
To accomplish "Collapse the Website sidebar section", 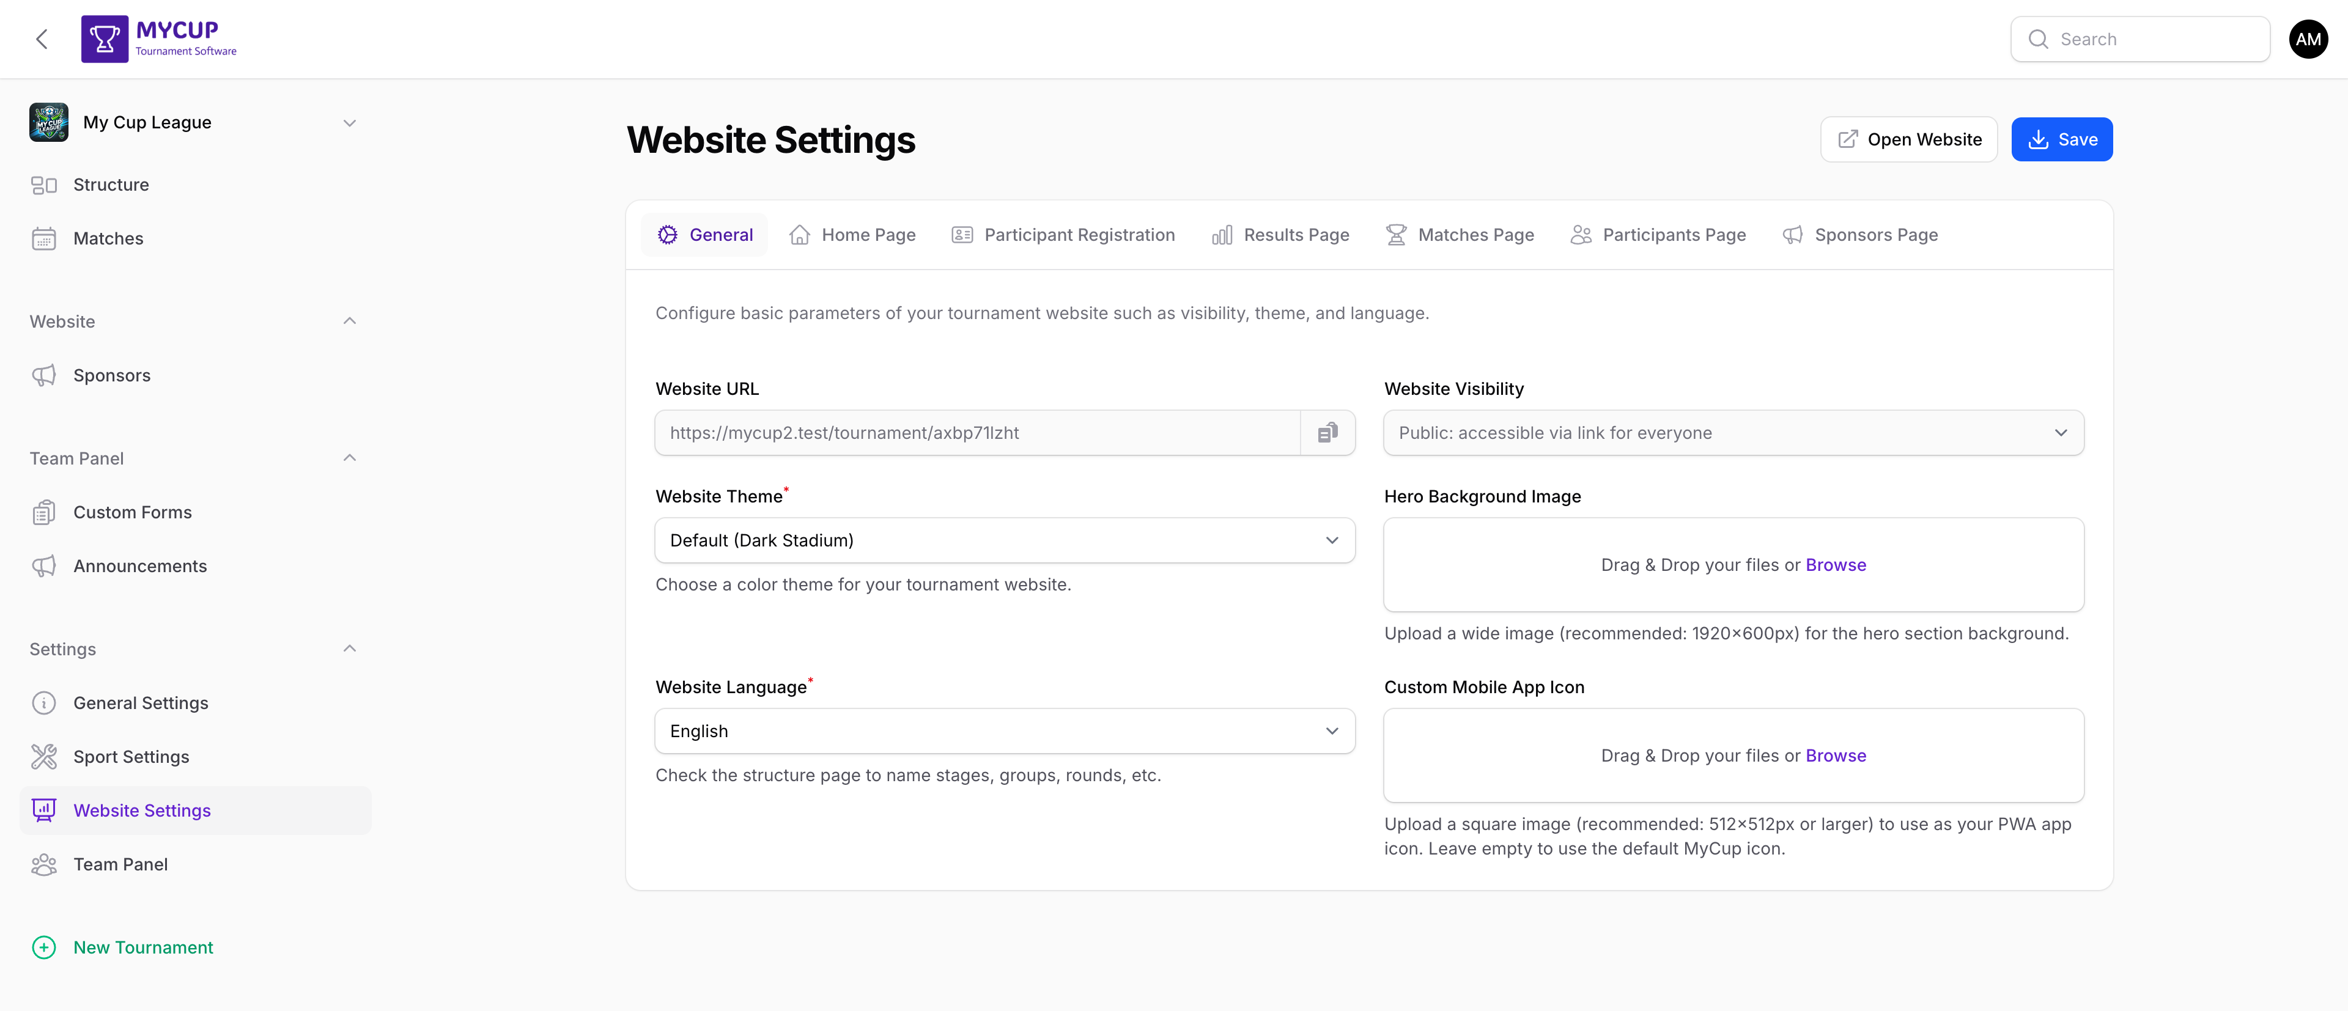I will [349, 321].
